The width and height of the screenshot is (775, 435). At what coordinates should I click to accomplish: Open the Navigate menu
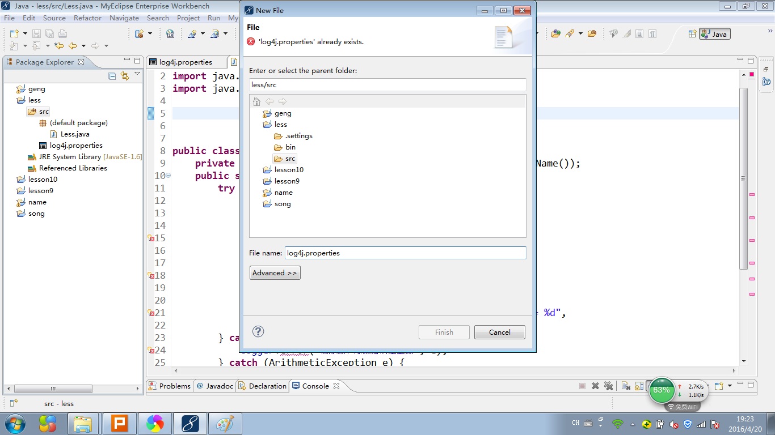pyautogui.click(x=124, y=18)
